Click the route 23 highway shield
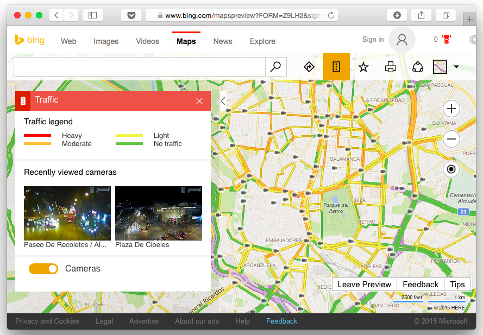Screen dimensions: 483x335 [x=463, y=212]
